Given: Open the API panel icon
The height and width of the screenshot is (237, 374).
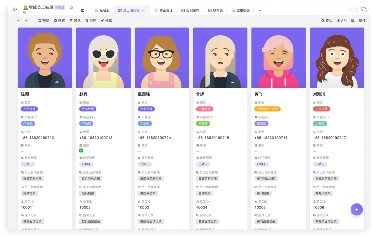Looking at the screenshot, I should click(341, 20).
